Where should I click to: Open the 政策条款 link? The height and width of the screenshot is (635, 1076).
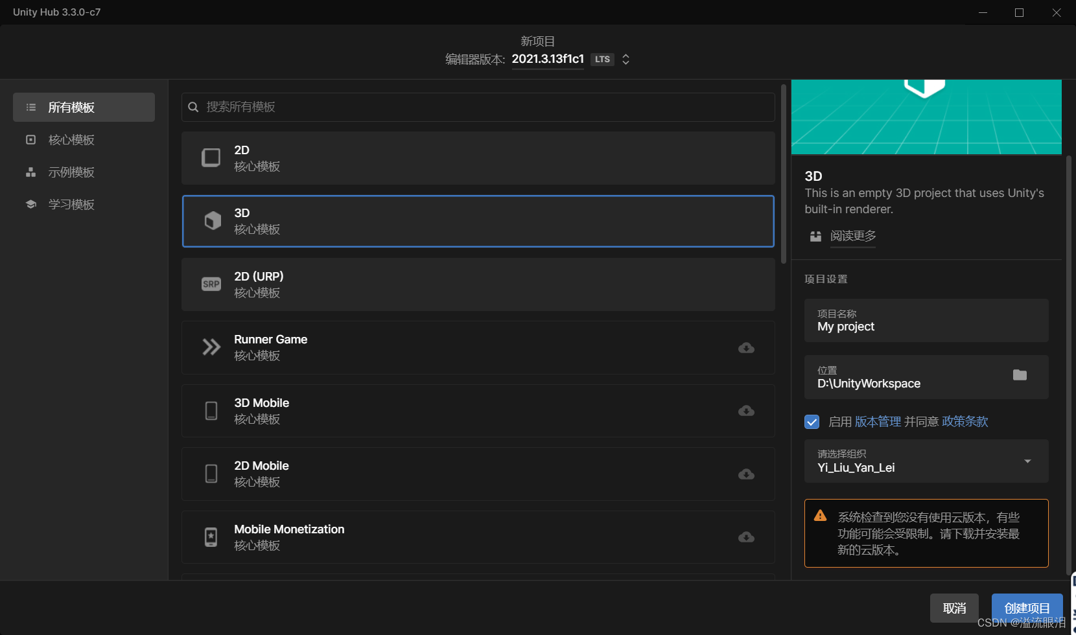click(x=965, y=422)
